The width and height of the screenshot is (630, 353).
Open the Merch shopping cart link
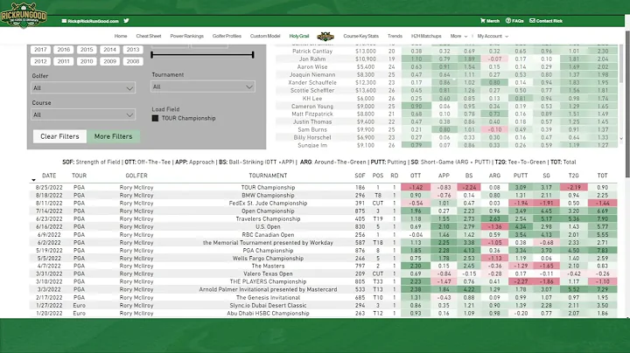pyautogui.click(x=490, y=21)
